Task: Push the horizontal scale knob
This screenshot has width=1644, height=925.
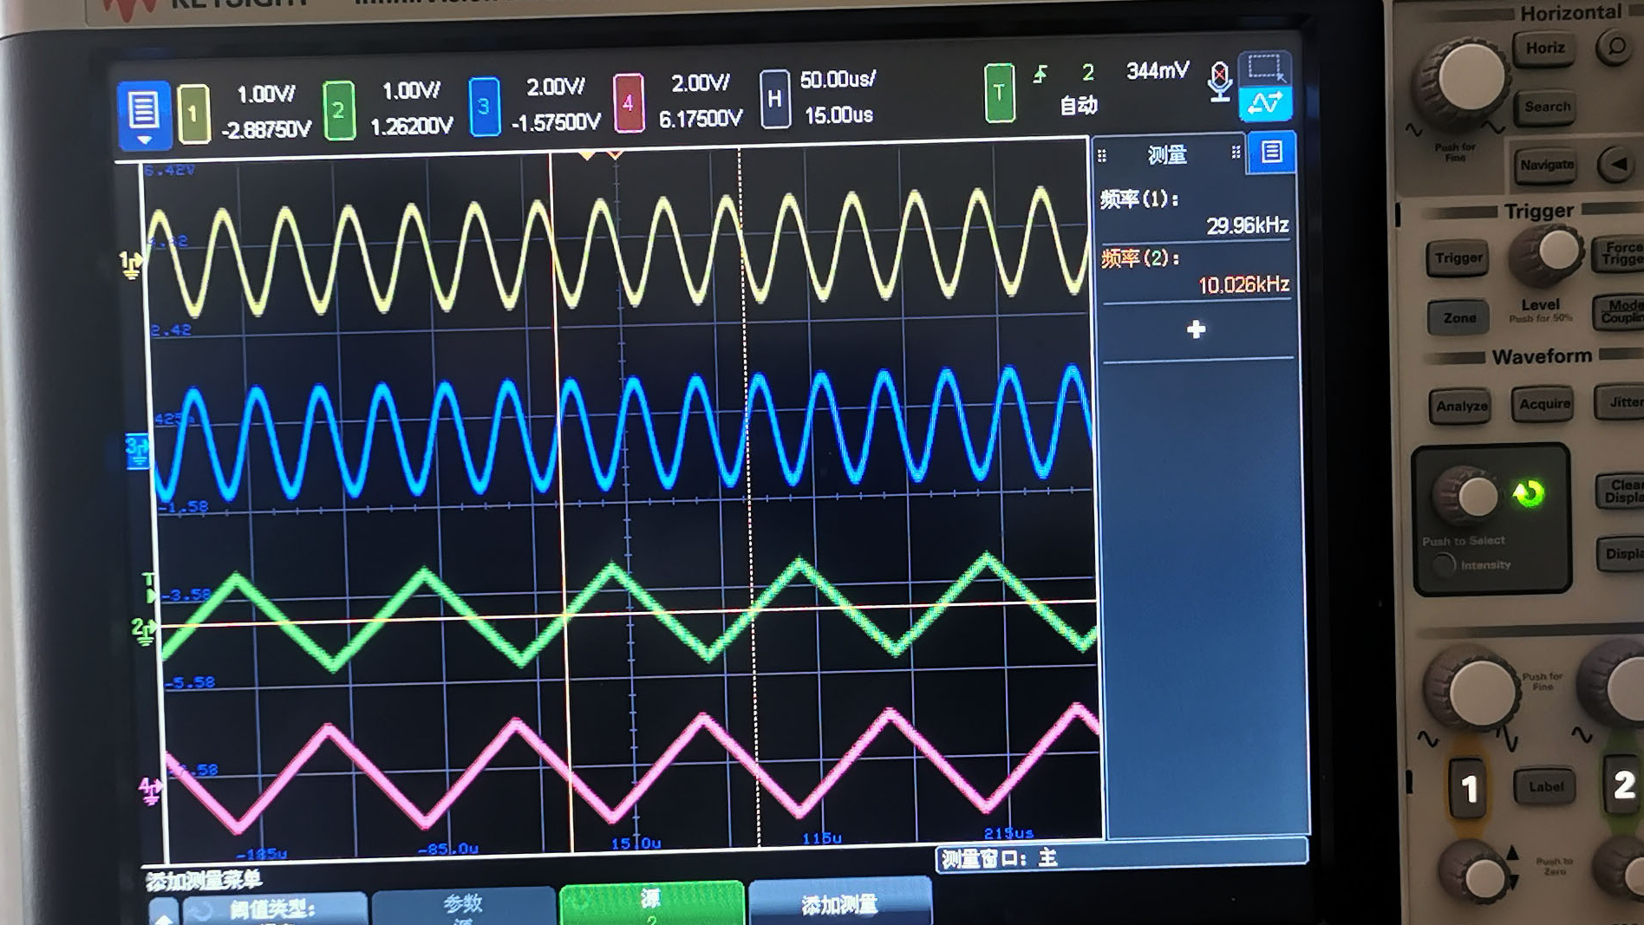Action: pos(1465,80)
